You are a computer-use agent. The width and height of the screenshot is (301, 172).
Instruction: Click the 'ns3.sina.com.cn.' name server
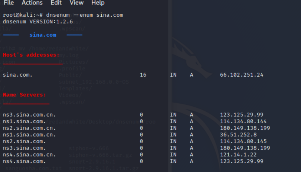pos(29,115)
